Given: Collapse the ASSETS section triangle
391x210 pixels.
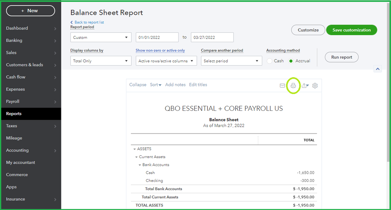Looking at the screenshot, I should [135, 149].
